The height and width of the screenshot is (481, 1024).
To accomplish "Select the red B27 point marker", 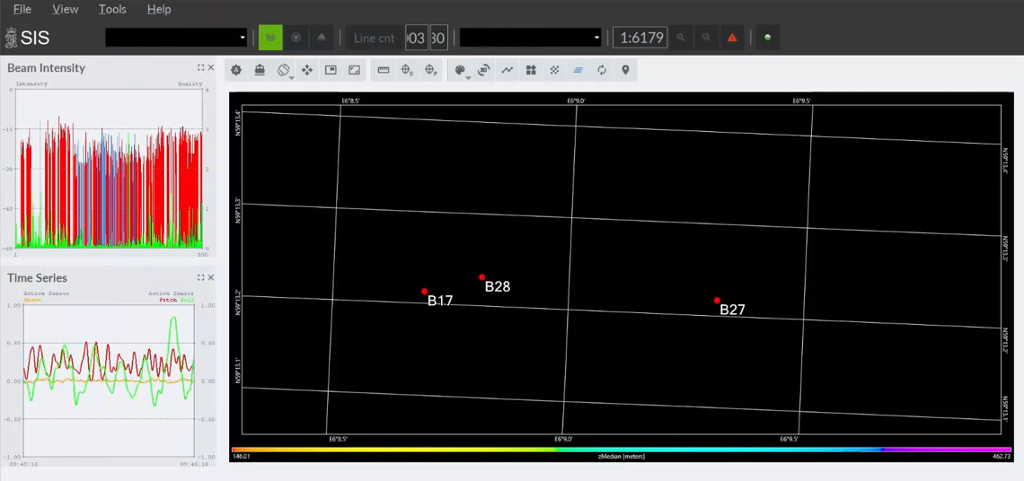I will click(x=717, y=301).
